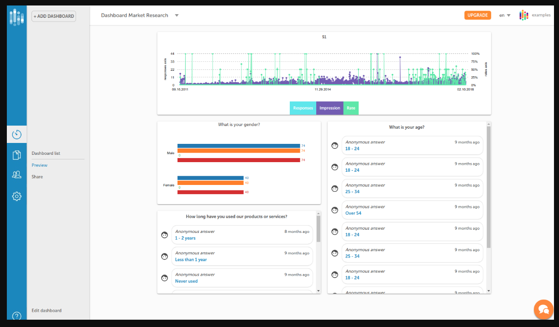Launch the orange chat support bubble

click(543, 309)
